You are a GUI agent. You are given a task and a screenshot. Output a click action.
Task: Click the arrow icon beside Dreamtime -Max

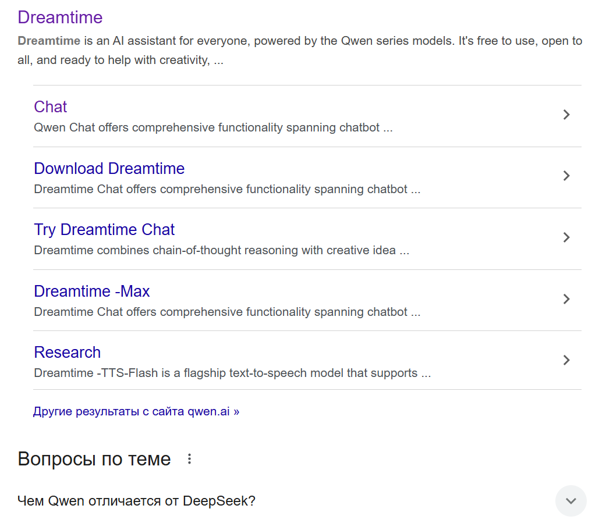point(566,299)
